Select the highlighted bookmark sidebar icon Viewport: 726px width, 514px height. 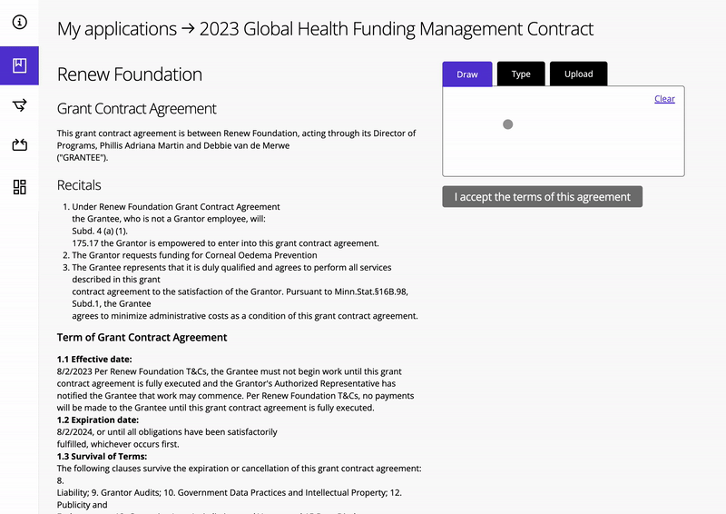point(19,65)
